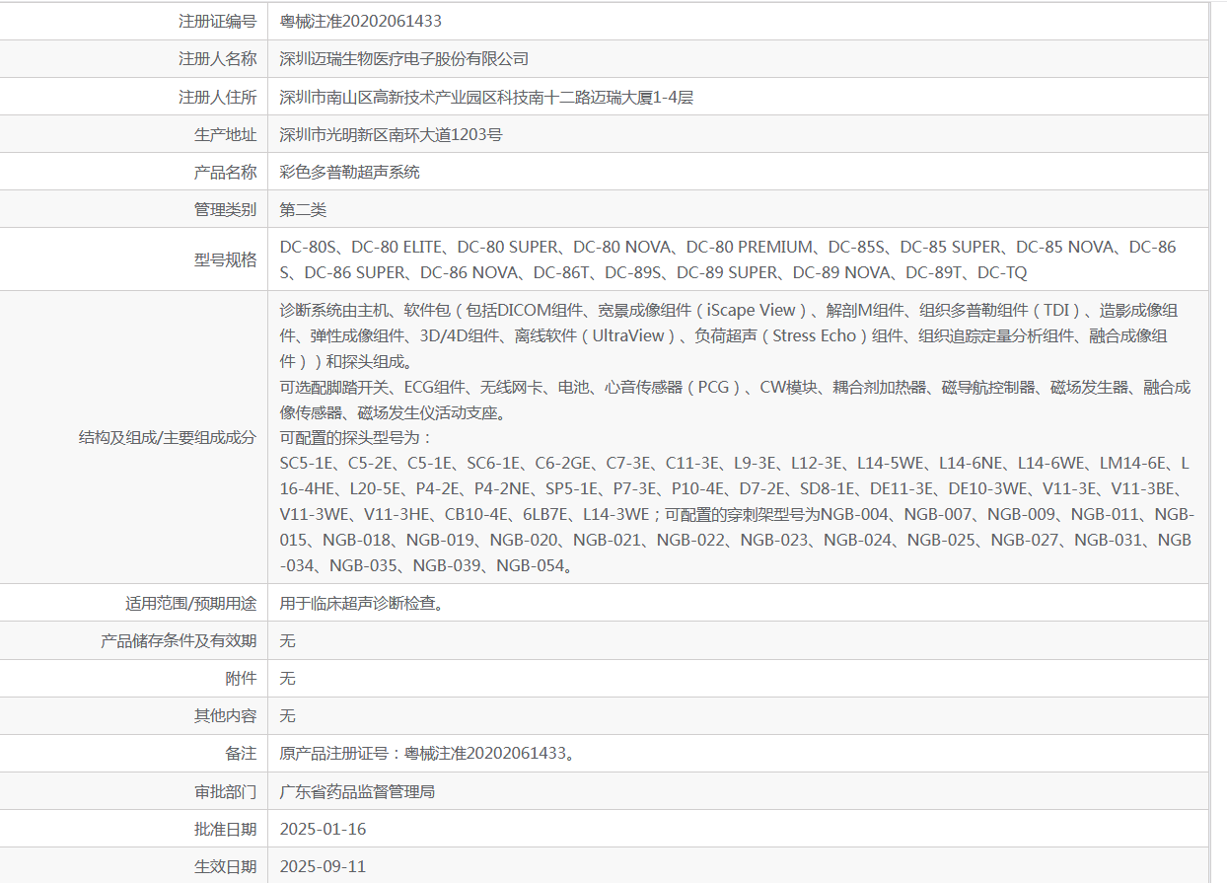Click the 审批部门 label
Screen dimensions: 1227x883
(225, 791)
